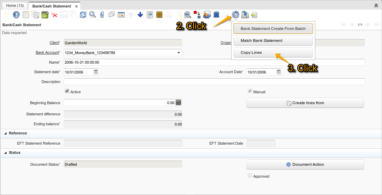Click the Report icon
The width and height of the screenshot is (382, 195).
click(x=149, y=15)
